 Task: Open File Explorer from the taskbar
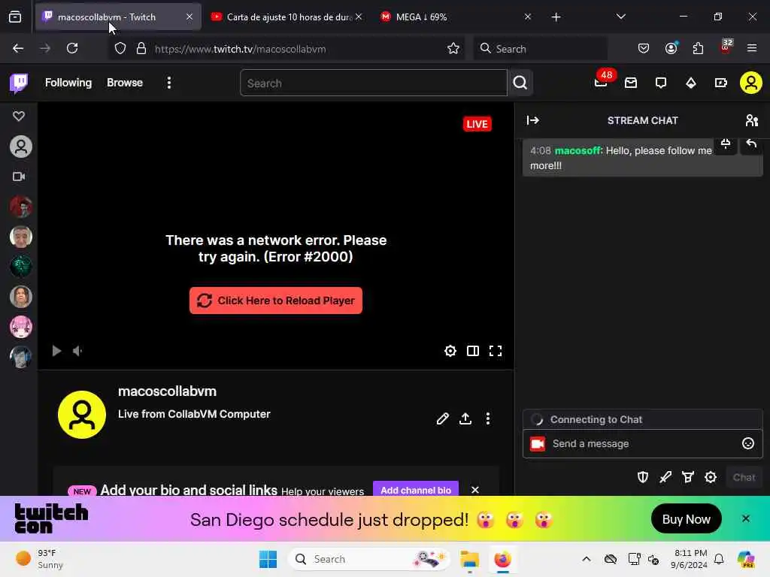coord(469,559)
